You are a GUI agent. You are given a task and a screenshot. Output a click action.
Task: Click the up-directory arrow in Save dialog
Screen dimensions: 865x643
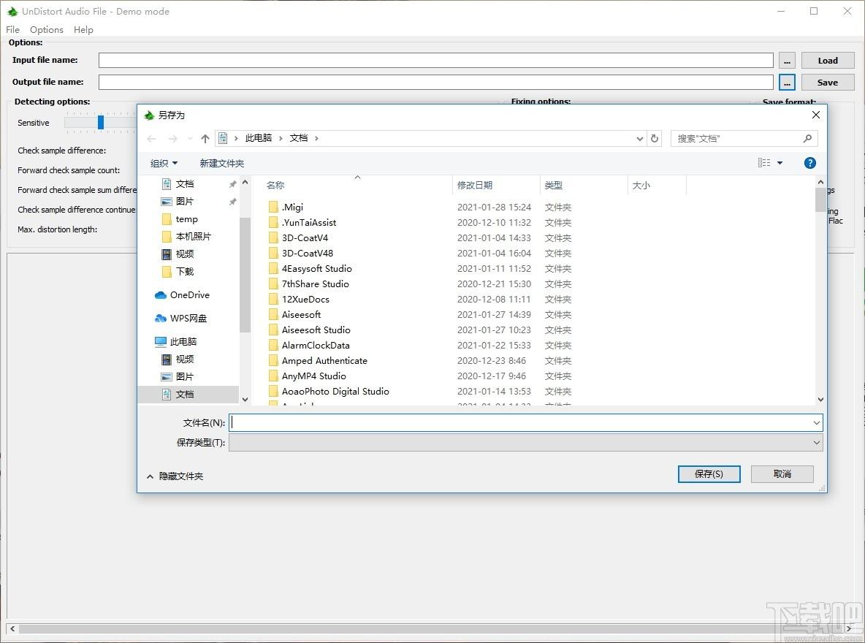coord(205,139)
